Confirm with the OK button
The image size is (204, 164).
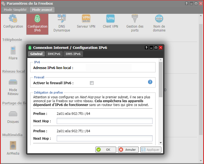click(x=106, y=150)
